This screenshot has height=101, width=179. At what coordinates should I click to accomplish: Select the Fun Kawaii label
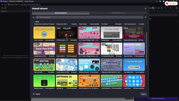(104, 24)
